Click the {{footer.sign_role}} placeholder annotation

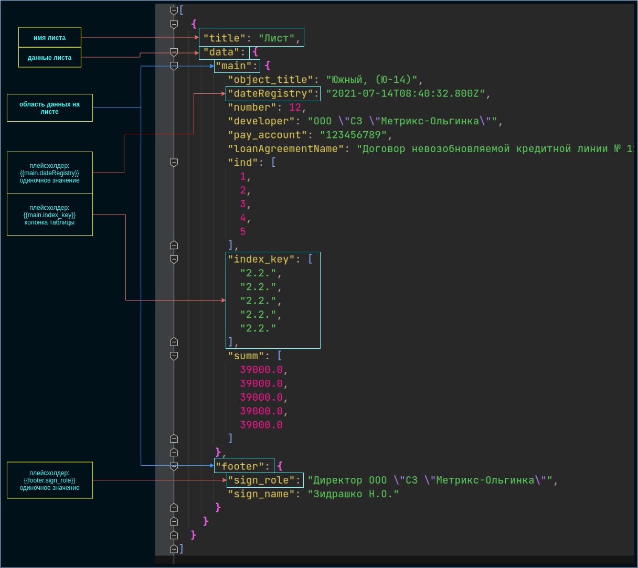50,480
